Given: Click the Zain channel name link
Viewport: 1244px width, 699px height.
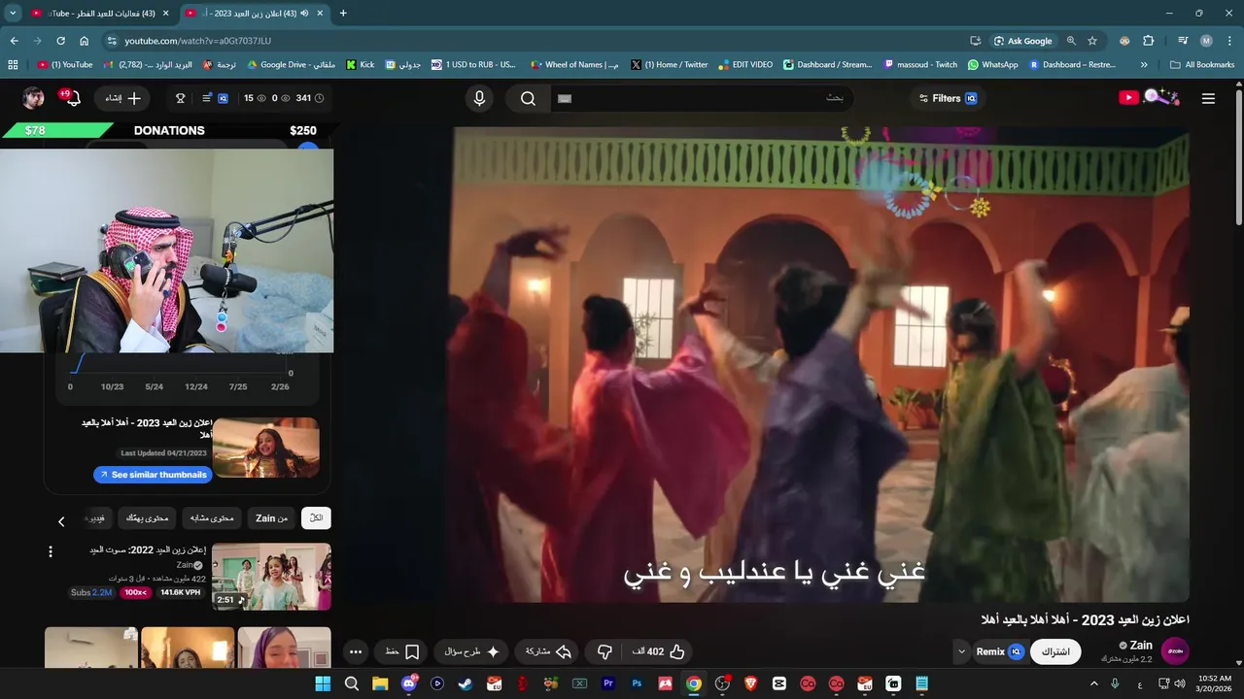Looking at the screenshot, I should [1141, 646].
